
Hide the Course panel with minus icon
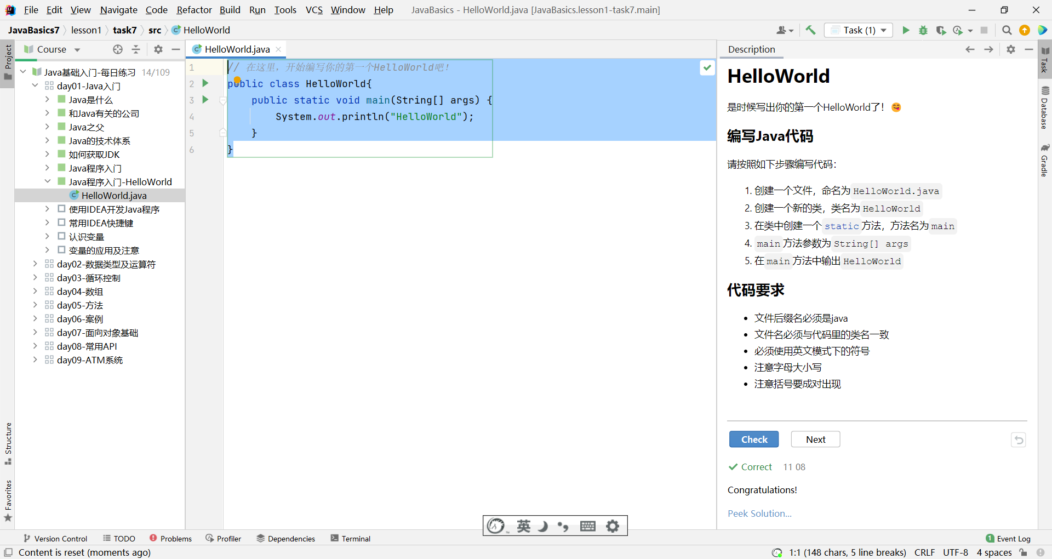pyautogui.click(x=176, y=49)
